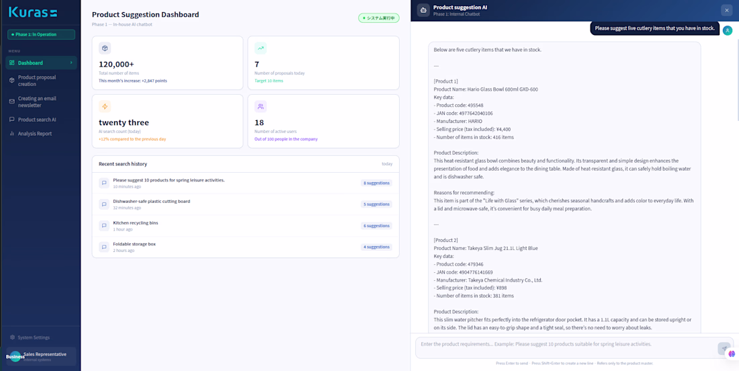Open Dashboard menu item

(41, 63)
